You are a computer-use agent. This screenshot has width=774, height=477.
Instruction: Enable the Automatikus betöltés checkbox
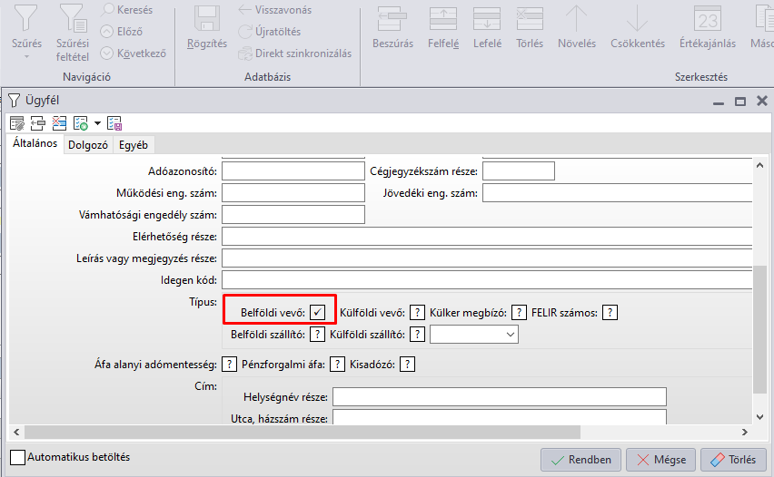pyautogui.click(x=18, y=458)
